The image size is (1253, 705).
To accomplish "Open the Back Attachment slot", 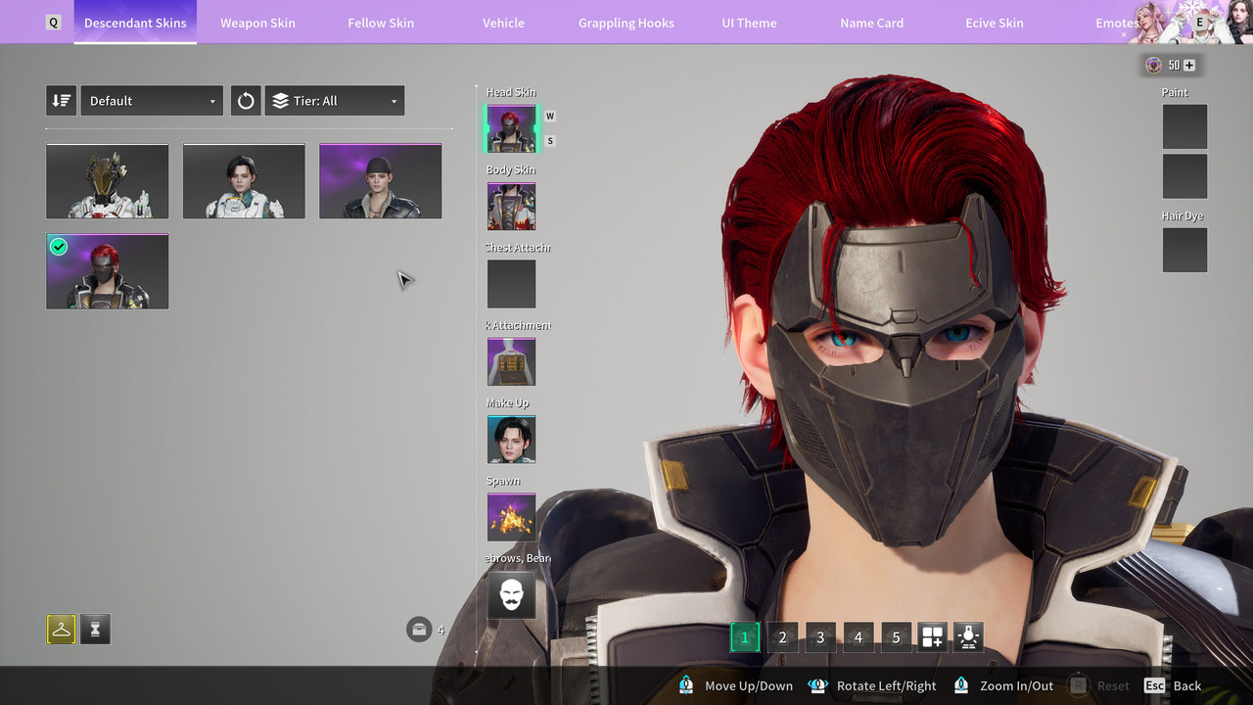I will pyautogui.click(x=512, y=361).
